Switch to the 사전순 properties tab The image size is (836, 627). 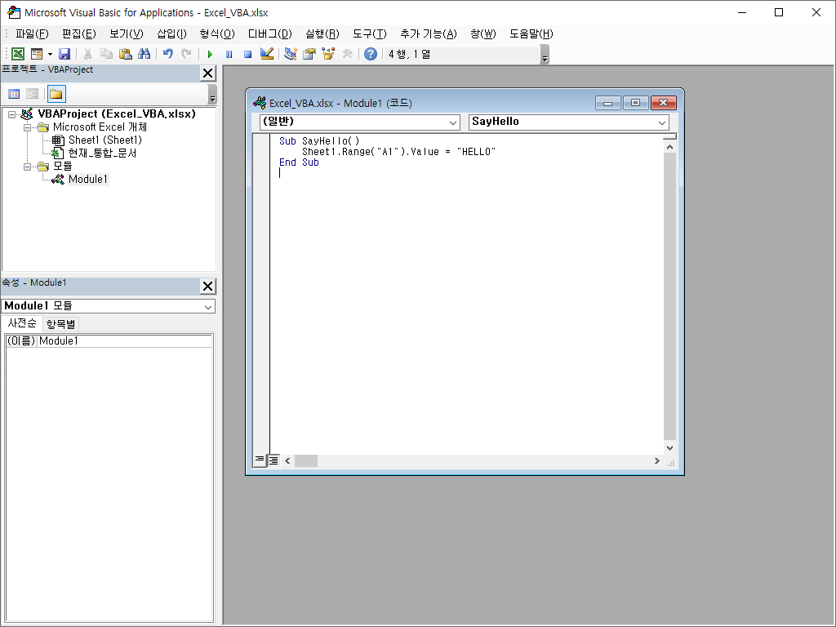[22, 323]
